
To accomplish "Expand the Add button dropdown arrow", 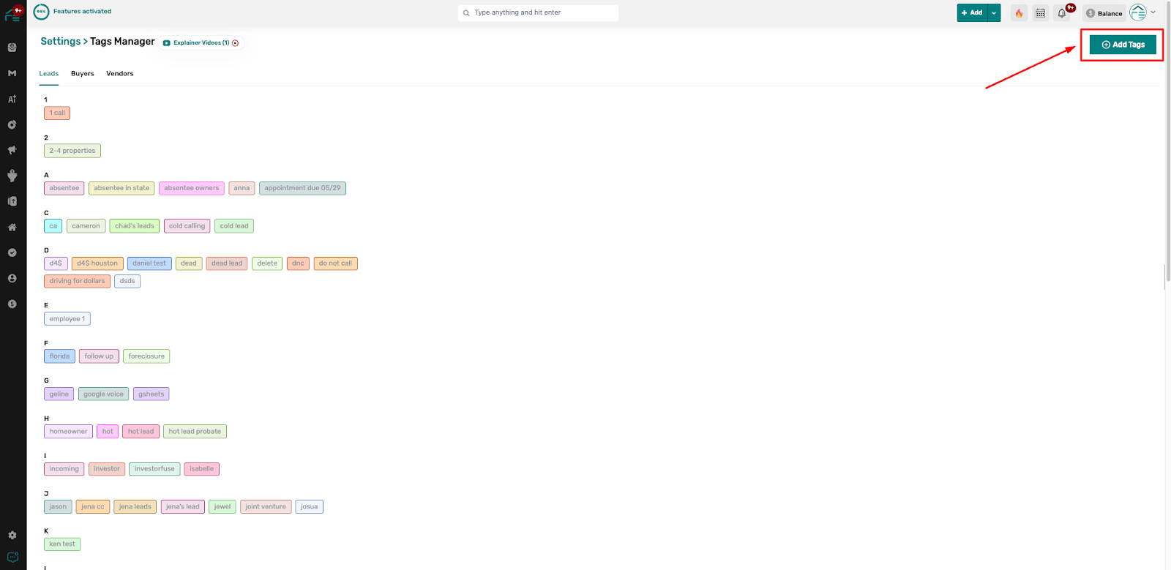I will point(994,13).
